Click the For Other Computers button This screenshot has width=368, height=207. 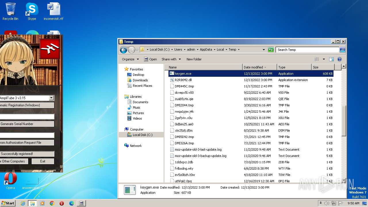[14, 161]
